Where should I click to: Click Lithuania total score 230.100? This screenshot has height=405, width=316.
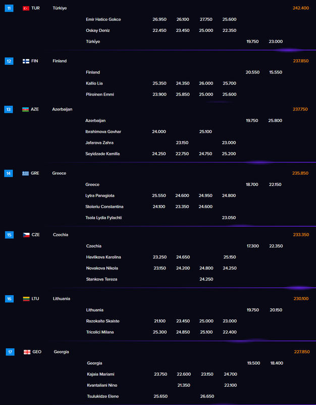[x=301, y=299]
